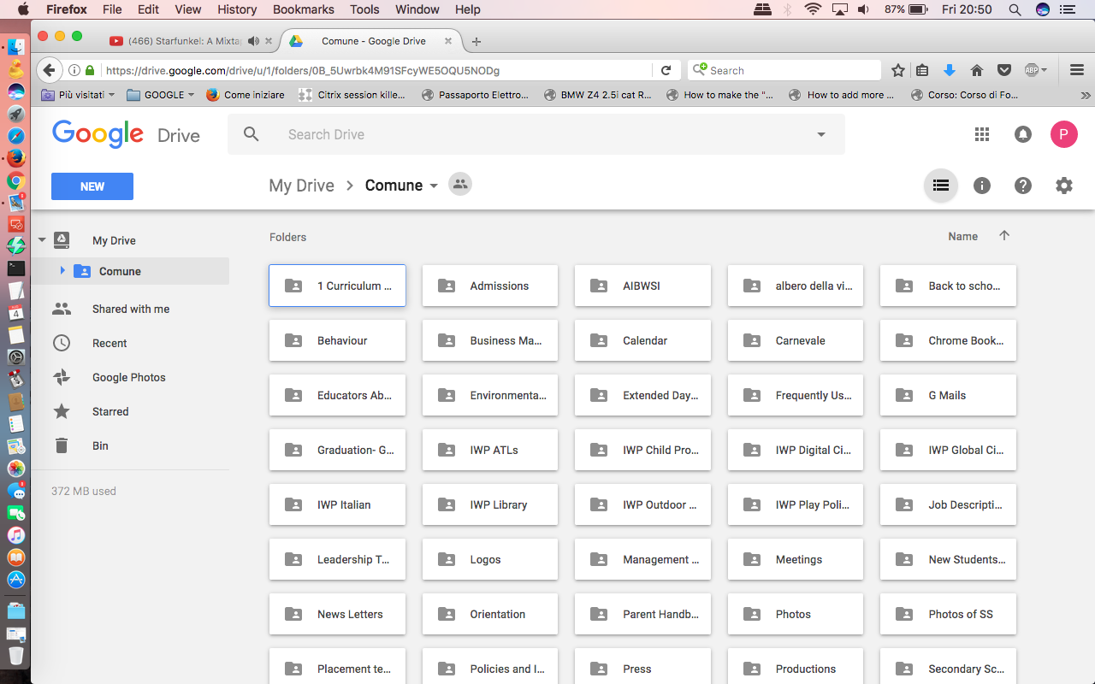Open the Tools menu
The image size is (1095, 684).
click(364, 9)
